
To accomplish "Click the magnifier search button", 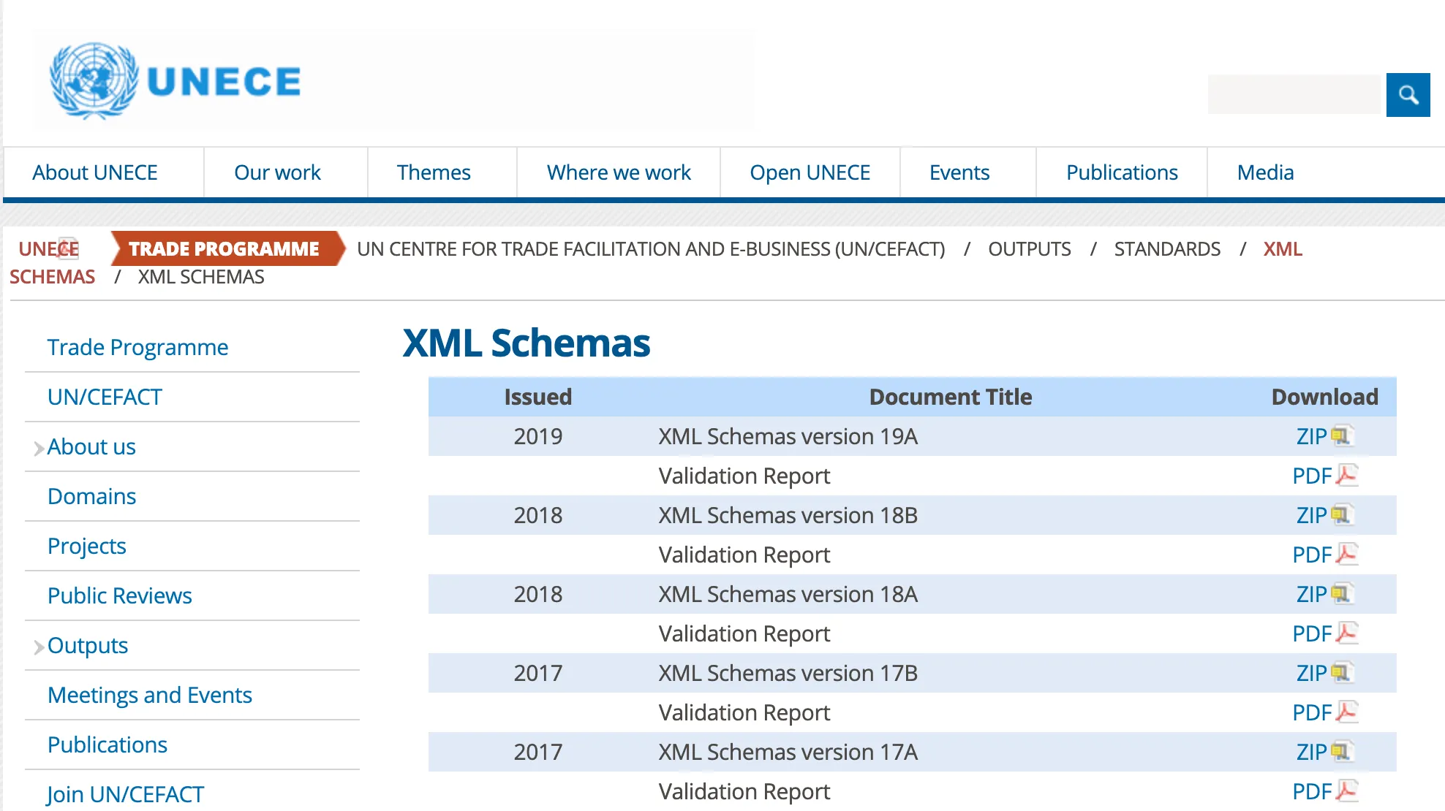I will pos(1408,95).
